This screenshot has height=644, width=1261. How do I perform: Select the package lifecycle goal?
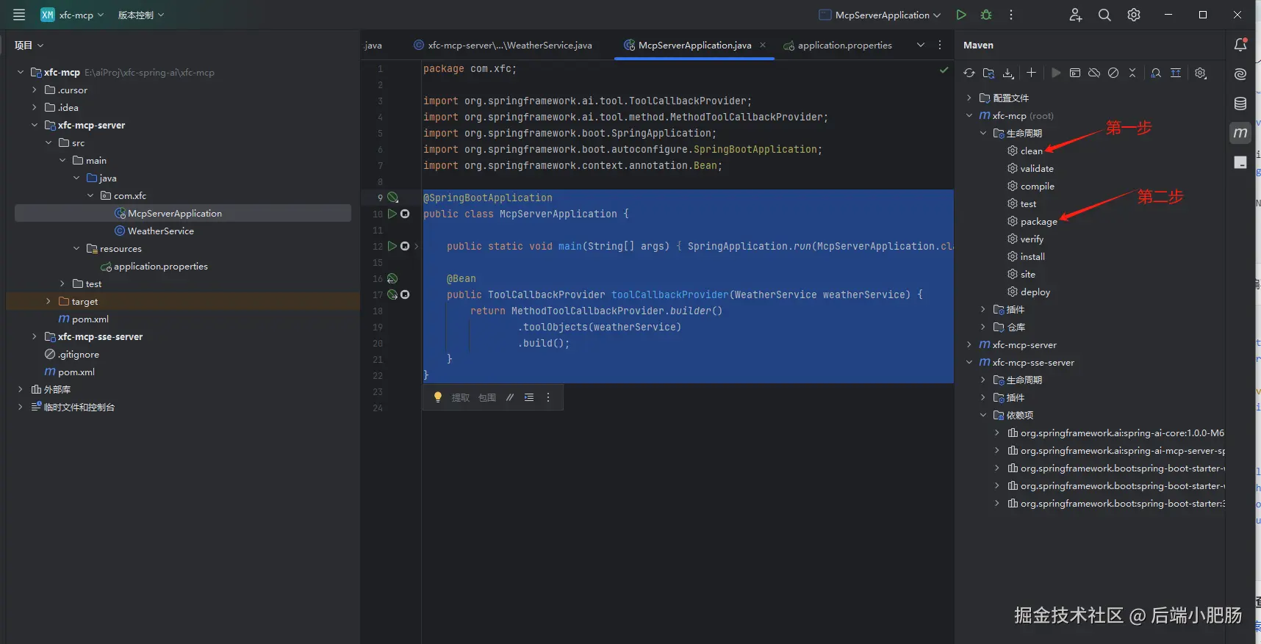[x=1038, y=221]
